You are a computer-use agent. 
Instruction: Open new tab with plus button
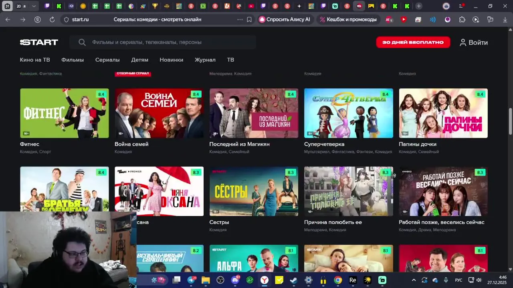tap(418, 6)
